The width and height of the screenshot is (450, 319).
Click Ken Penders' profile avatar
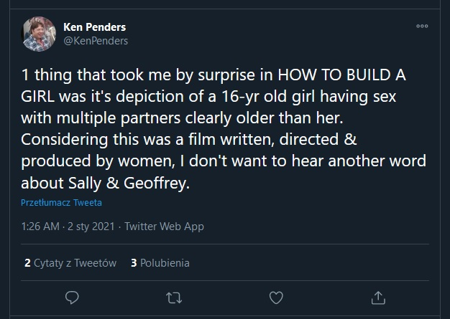coord(39,34)
